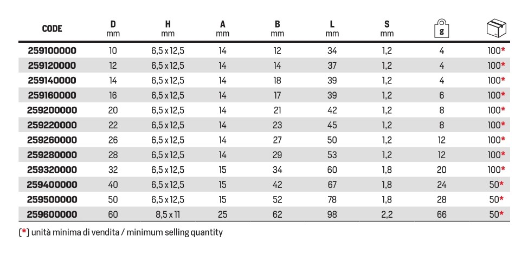Click product code 259100000
The image size is (528, 254).
click(x=52, y=51)
